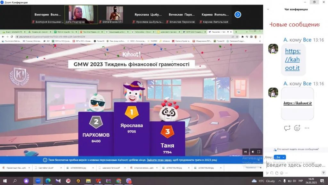
Task: Click the browser reload page icon
Action: (x=12, y=37)
